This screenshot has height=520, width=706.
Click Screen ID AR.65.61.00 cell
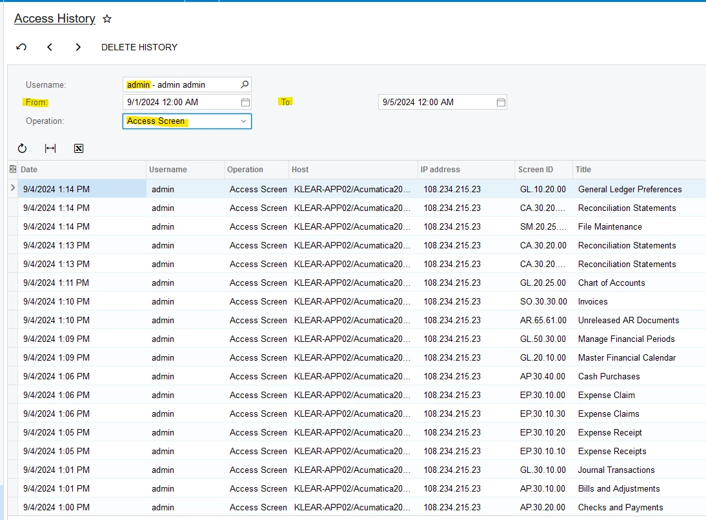click(x=543, y=320)
